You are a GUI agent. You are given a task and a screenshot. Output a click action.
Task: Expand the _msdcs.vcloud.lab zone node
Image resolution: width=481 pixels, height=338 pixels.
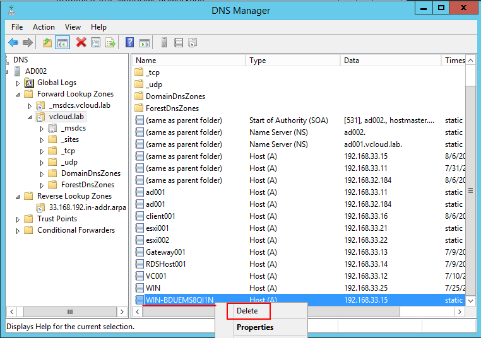click(30, 106)
